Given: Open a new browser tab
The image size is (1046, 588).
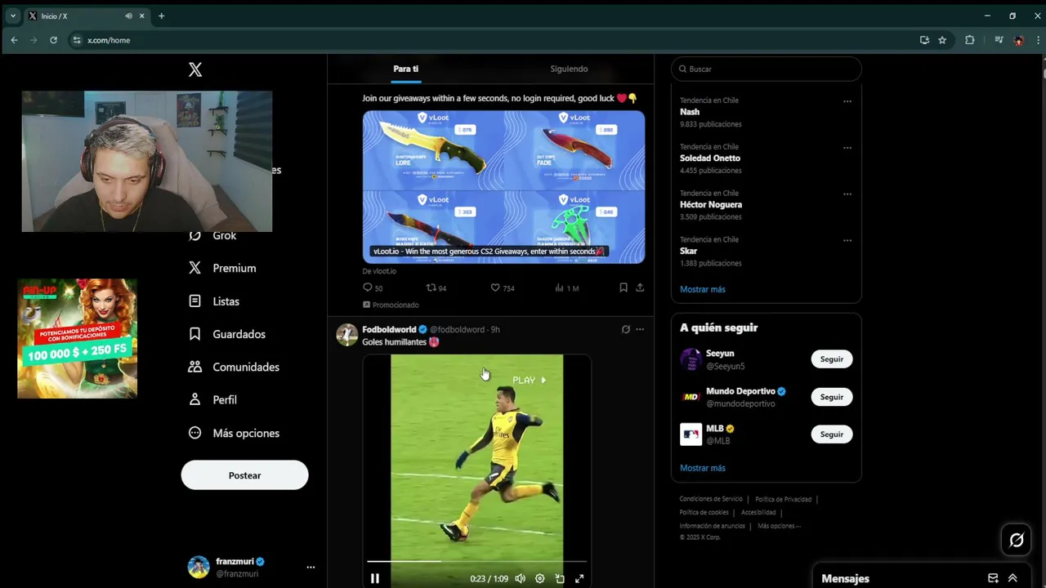Looking at the screenshot, I should [x=161, y=16].
